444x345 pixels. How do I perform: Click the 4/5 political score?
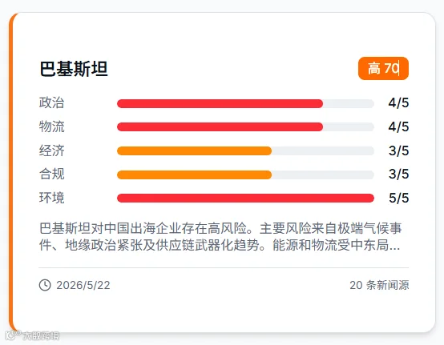click(398, 103)
